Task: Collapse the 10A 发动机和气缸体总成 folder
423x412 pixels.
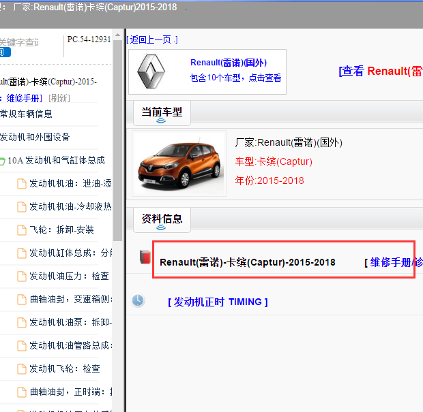Action: point(2,161)
